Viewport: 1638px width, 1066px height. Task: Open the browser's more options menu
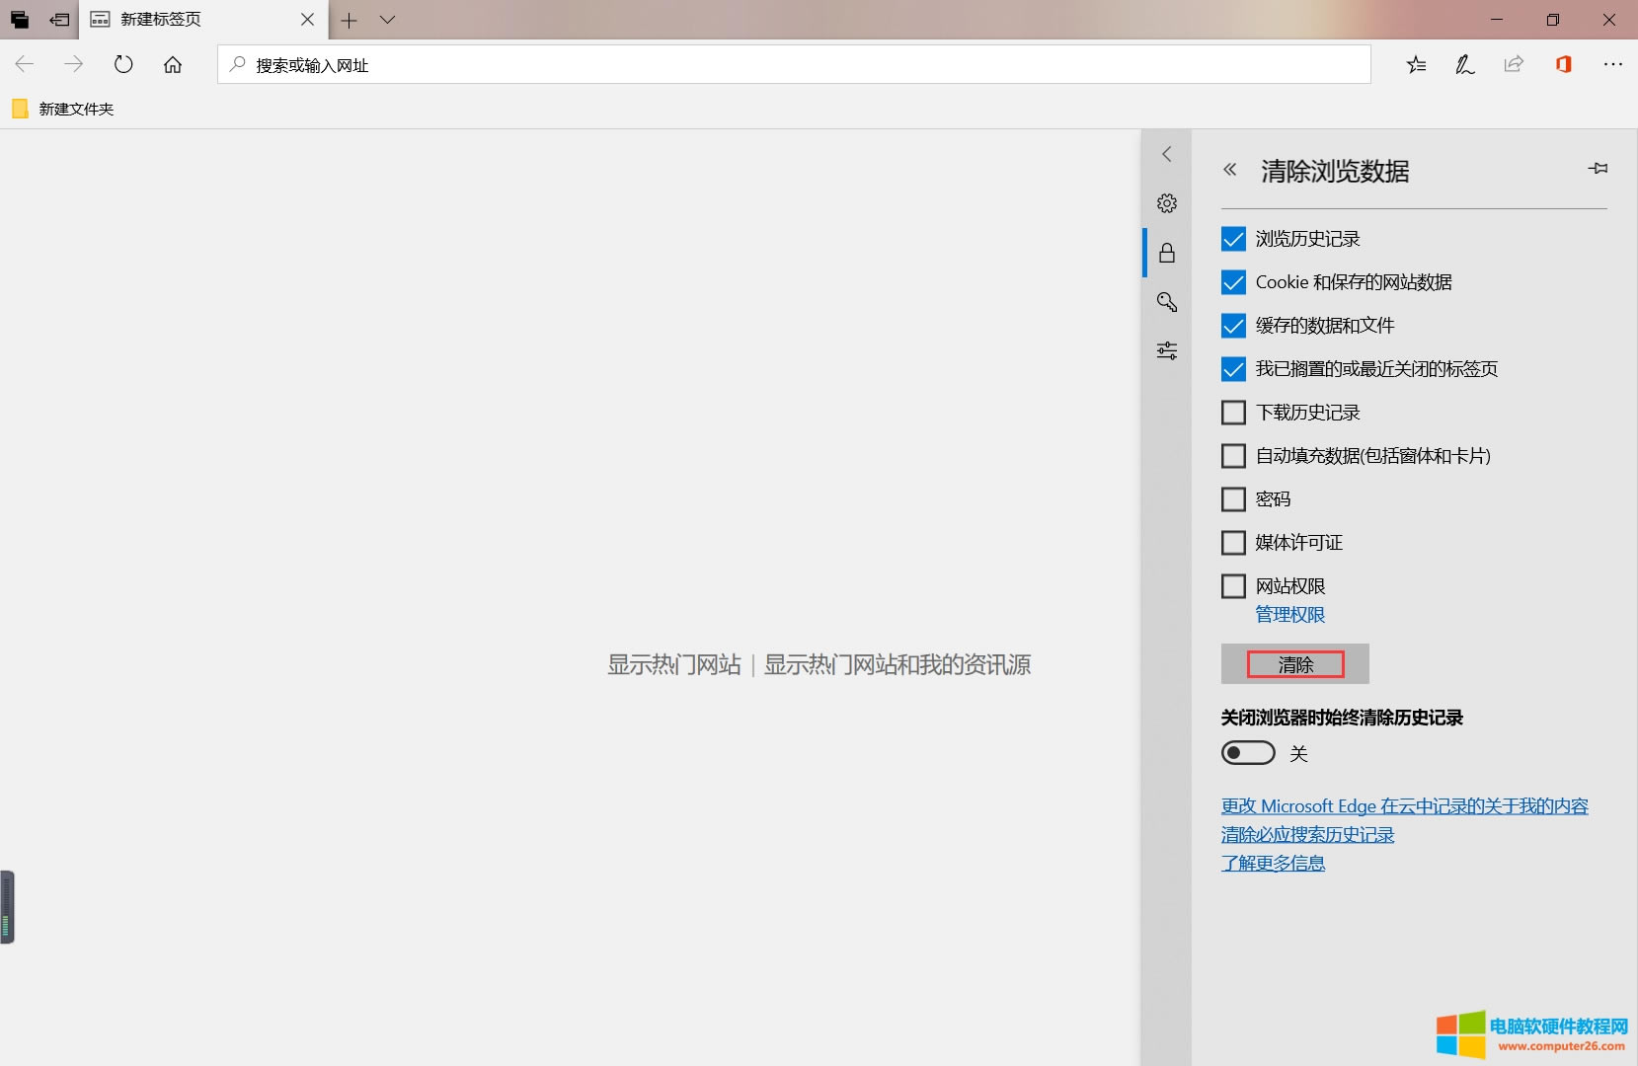(x=1614, y=64)
